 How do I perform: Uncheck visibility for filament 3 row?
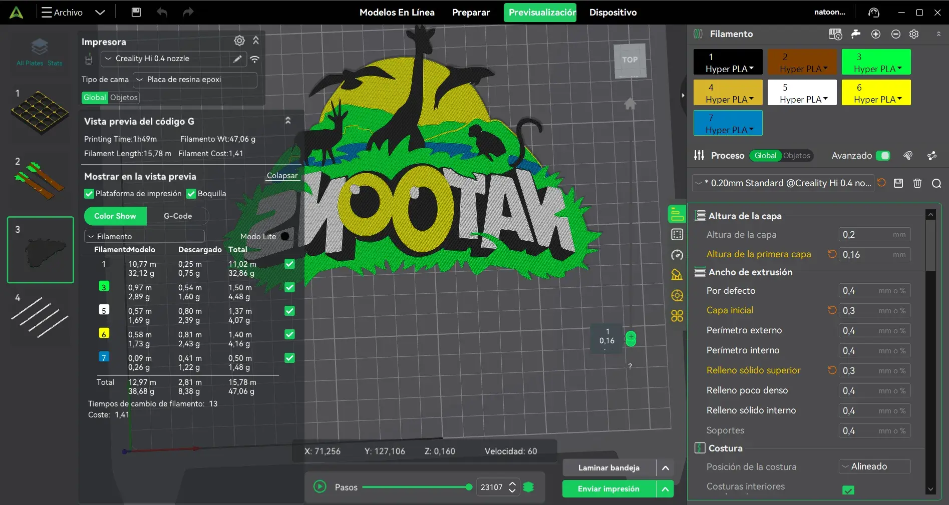(x=289, y=287)
